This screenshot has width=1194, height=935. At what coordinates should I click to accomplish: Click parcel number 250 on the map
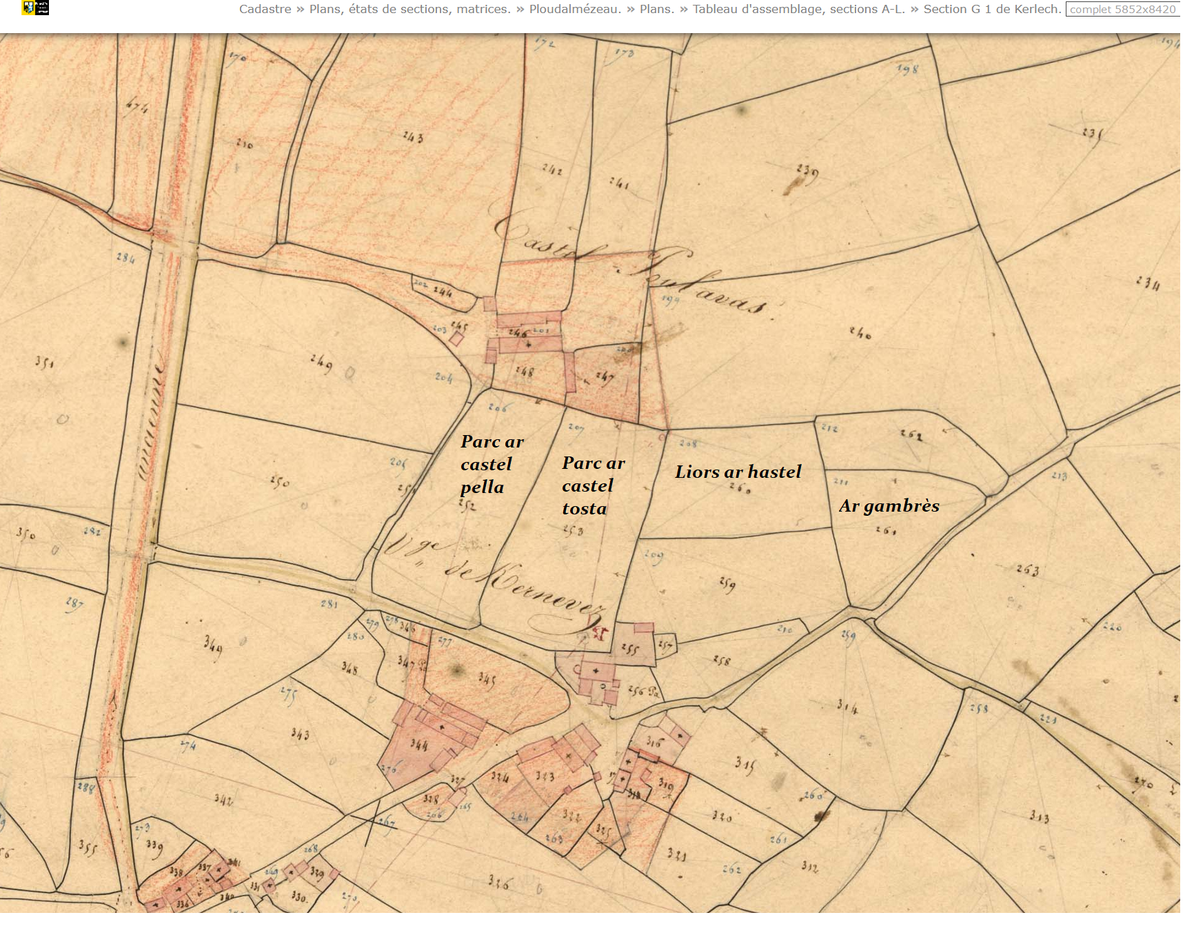279,481
